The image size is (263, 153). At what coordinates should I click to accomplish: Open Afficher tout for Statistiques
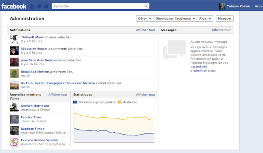145,95
